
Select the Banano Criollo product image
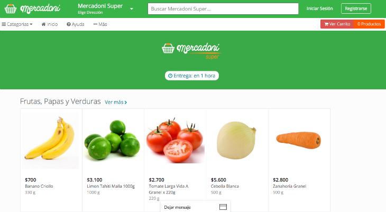click(50, 140)
